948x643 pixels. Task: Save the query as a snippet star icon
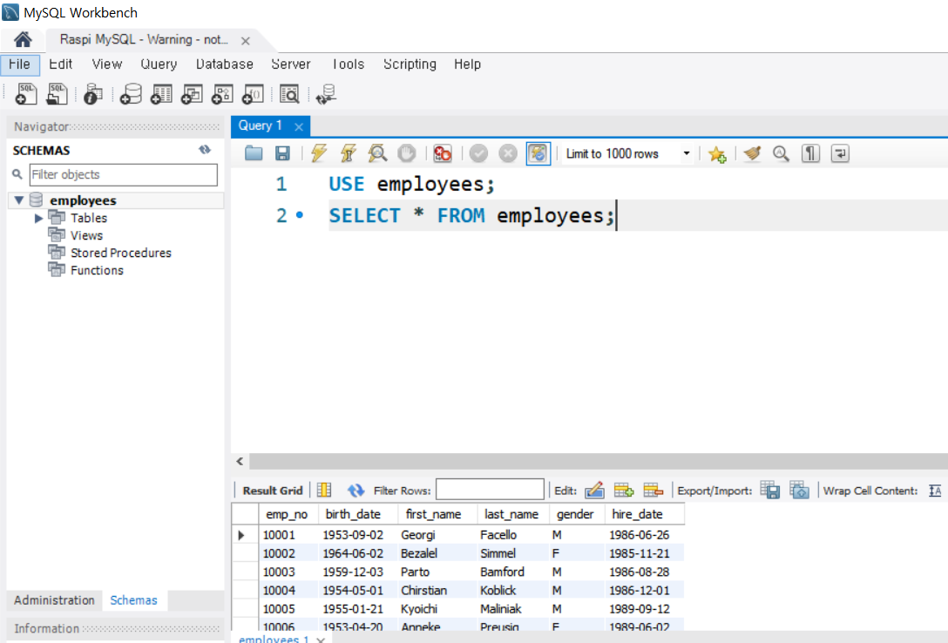[717, 154]
